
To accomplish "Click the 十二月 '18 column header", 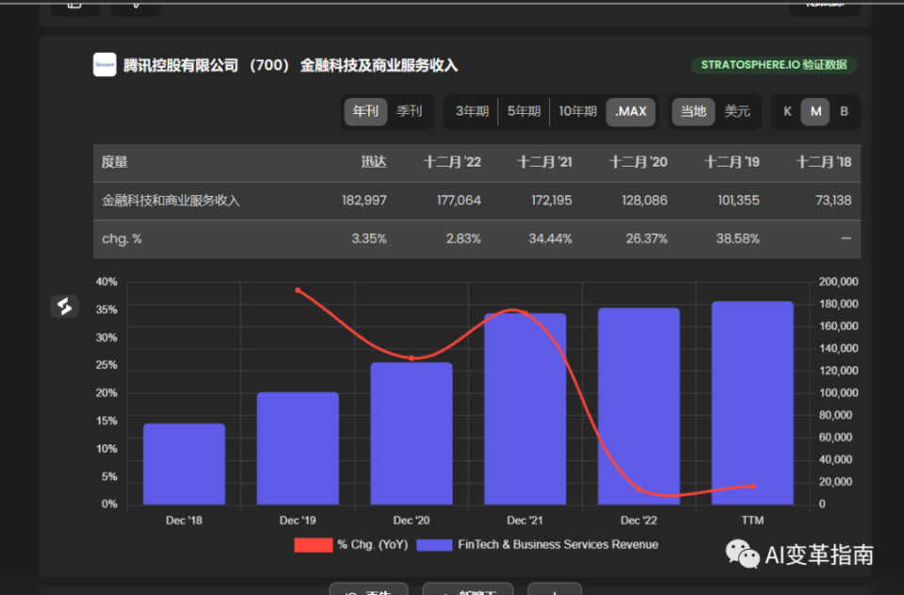I will tap(823, 162).
